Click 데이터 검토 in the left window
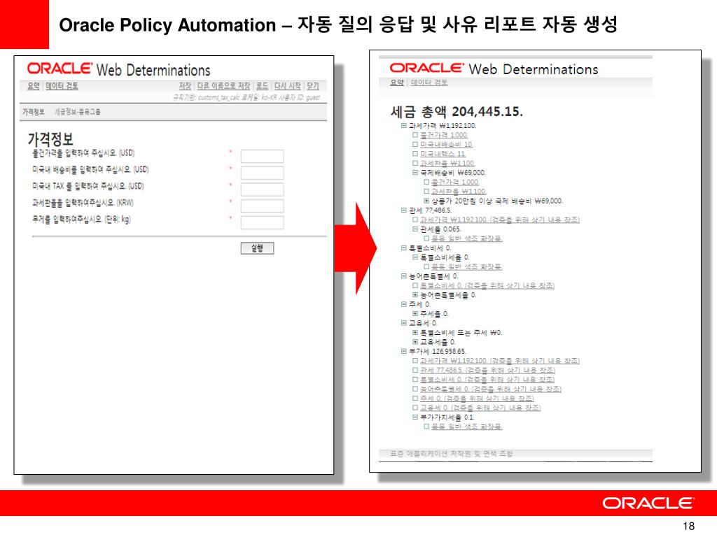Screen dimensions: 717x537 pos(62,86)
